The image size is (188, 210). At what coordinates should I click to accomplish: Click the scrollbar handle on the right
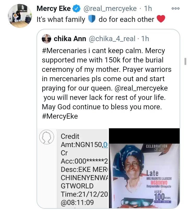pyautogui.click(x=185, y=61)
